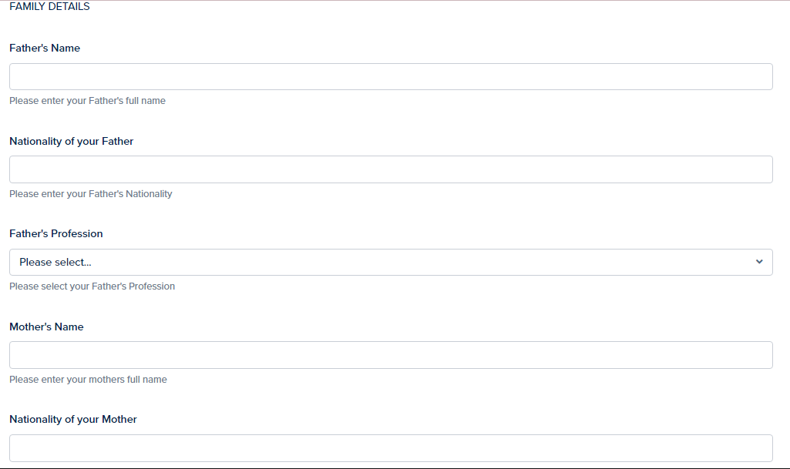Select the "Please select..." placeholder text
Screen dimensions: 790x469
pos(55,262)
